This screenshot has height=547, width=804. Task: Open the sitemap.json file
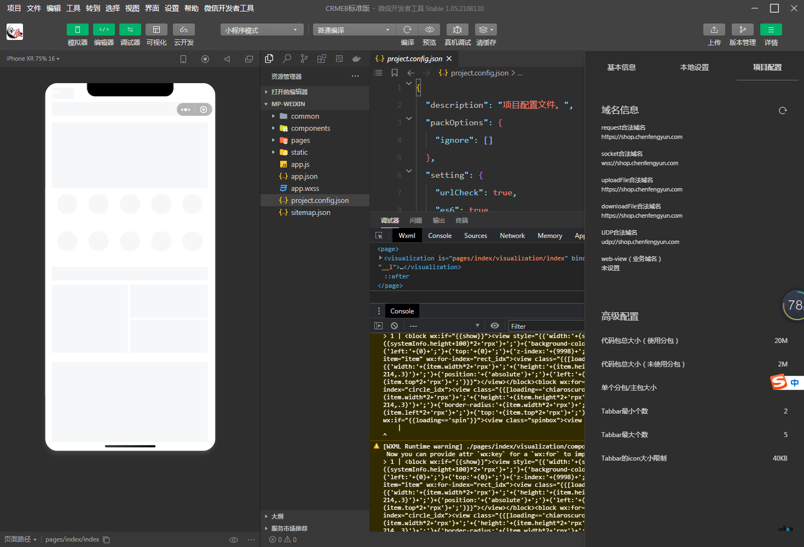click(x=315, y=212)
